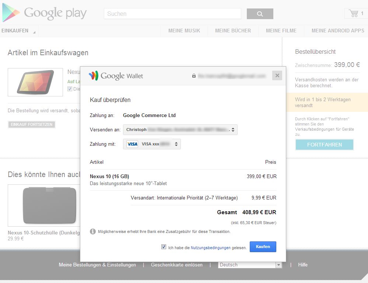Click Google Commerce Ltd payee text
Viewport: 368px width, 283px height.
[149, 115]
